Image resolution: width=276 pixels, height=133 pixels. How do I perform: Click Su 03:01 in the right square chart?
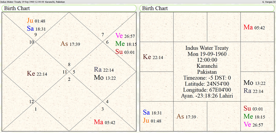click(x=253, y=109)
